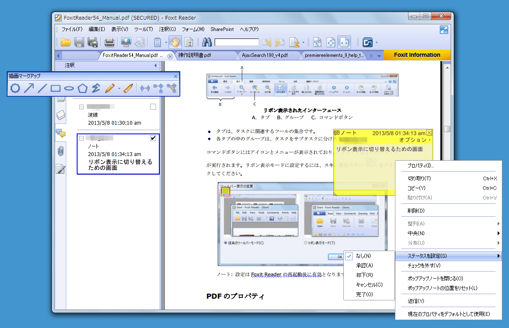Set status to 完了(O)
Viewport: 509px width, 328px height.
pos(369,295)
